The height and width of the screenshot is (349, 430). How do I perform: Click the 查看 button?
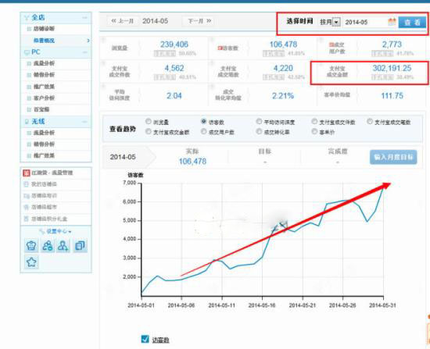[412, 22]
